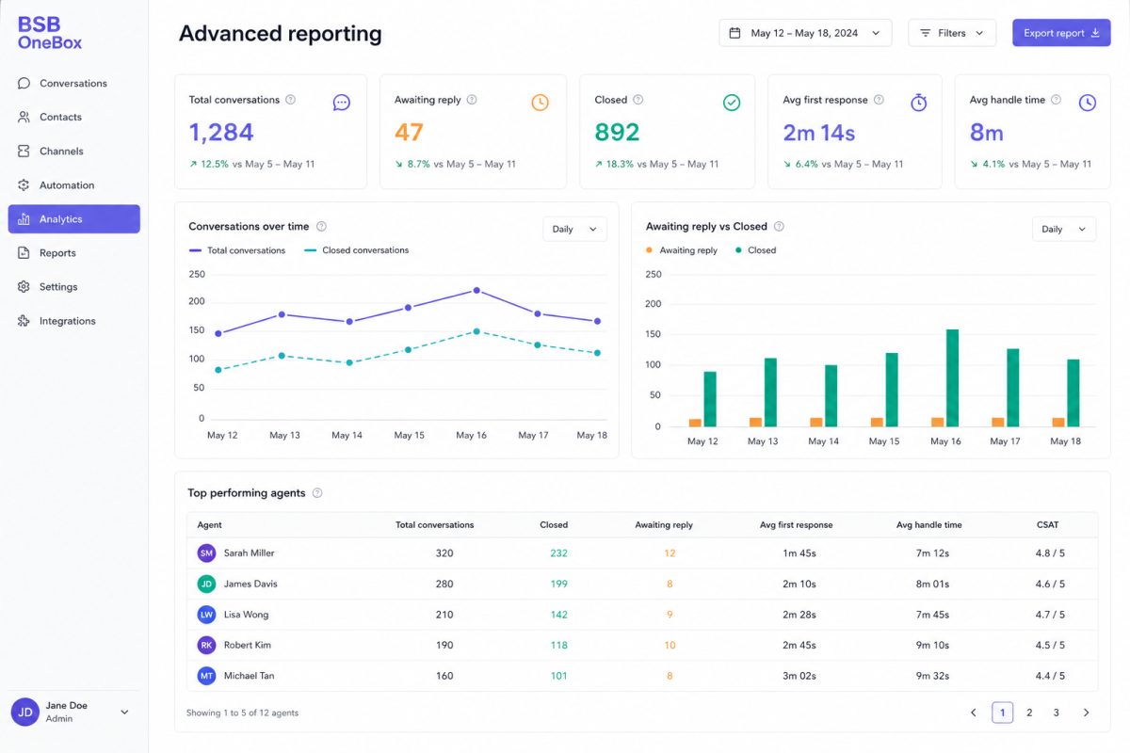Open the Channels section
Image resolution: width=1130 pixels, height=753 pixels.
73,151
